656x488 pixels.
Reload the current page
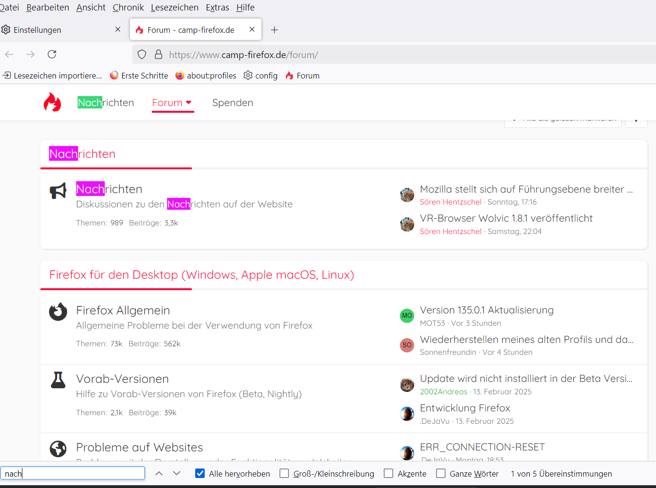(x=52, y=54)
